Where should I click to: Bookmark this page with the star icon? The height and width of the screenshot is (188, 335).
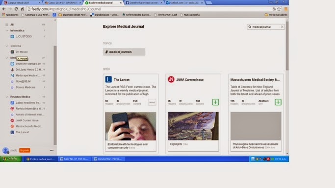click(x=279, y=9)
